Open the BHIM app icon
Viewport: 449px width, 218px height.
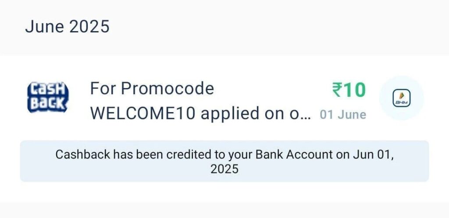402,98
